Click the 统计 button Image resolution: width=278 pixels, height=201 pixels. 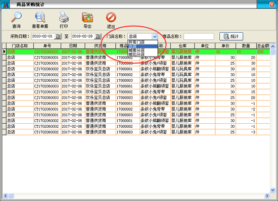(x=231, y=36)
